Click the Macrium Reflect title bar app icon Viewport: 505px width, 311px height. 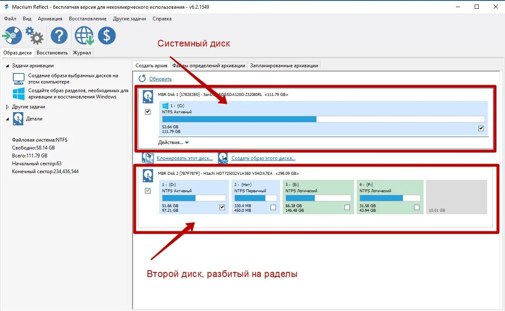[x=7, y=7]
